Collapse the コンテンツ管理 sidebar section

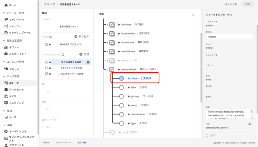point(4,62)
